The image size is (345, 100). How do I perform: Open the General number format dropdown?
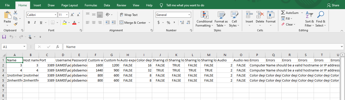tap(189, 15)
